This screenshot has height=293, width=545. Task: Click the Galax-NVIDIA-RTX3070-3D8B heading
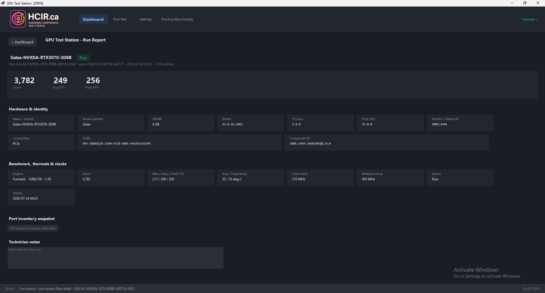tap(41, 58)
